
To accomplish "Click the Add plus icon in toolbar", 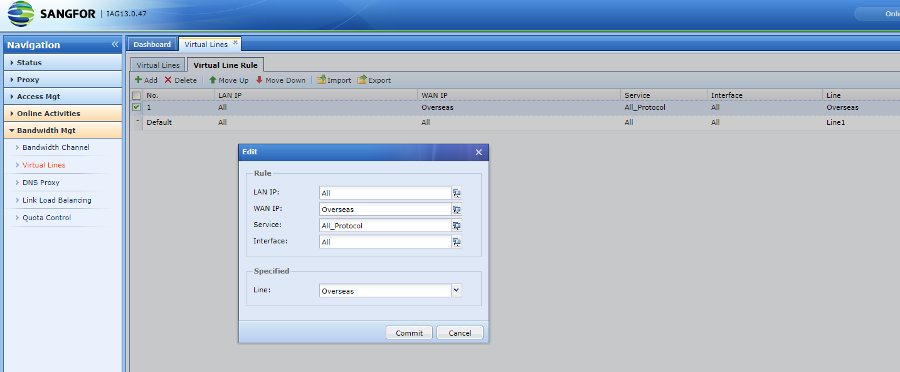I will click(x=138, y=80).
